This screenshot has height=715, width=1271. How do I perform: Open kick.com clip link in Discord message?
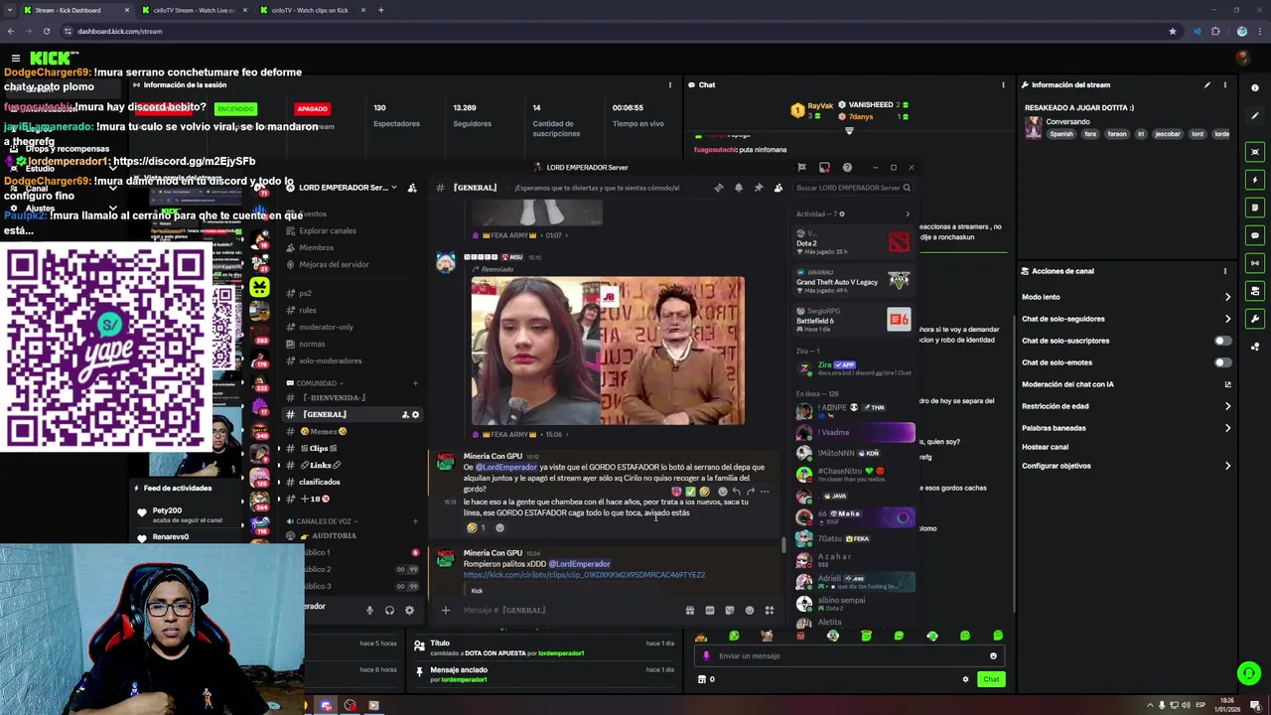pos(584,575)
